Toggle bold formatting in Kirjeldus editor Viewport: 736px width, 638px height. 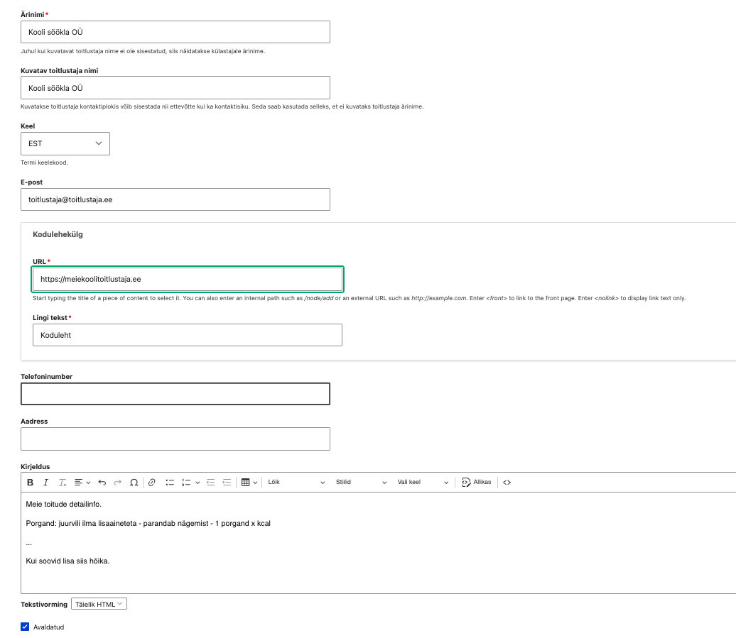coord(30,483)
